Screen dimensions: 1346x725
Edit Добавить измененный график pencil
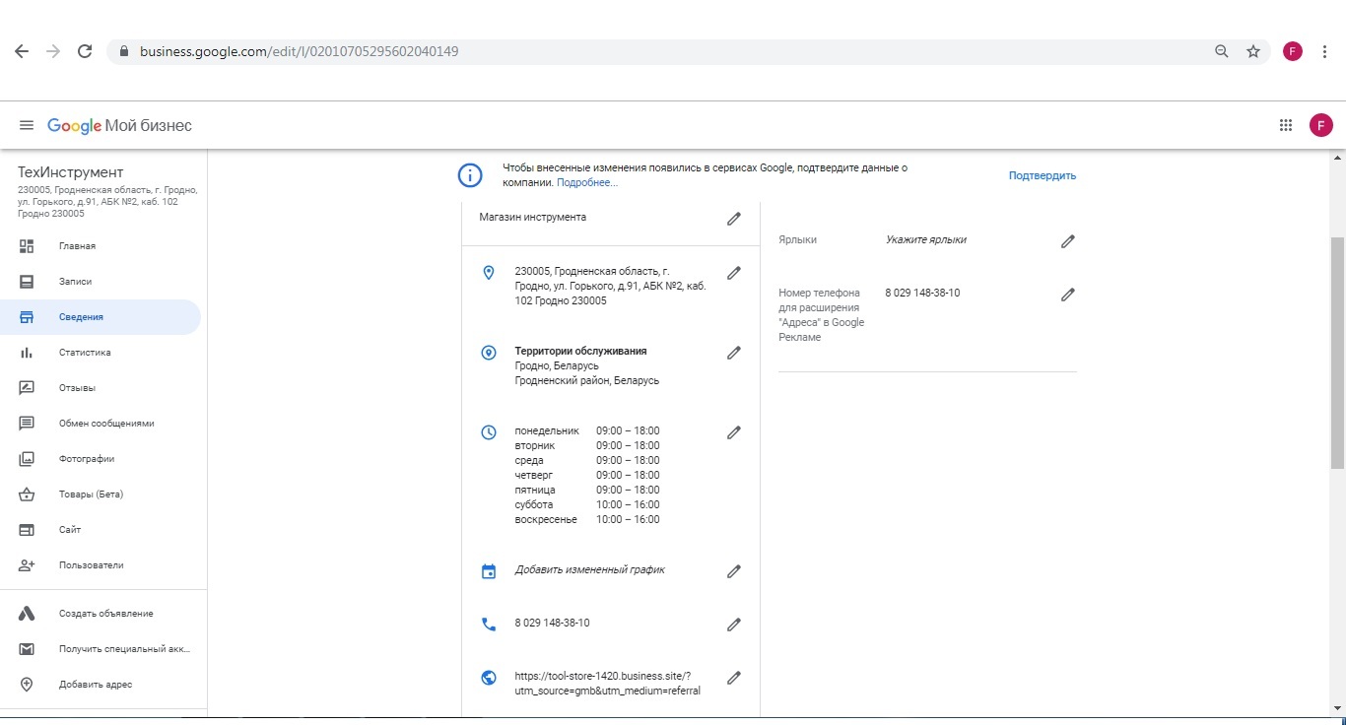(x=734, y=571)
